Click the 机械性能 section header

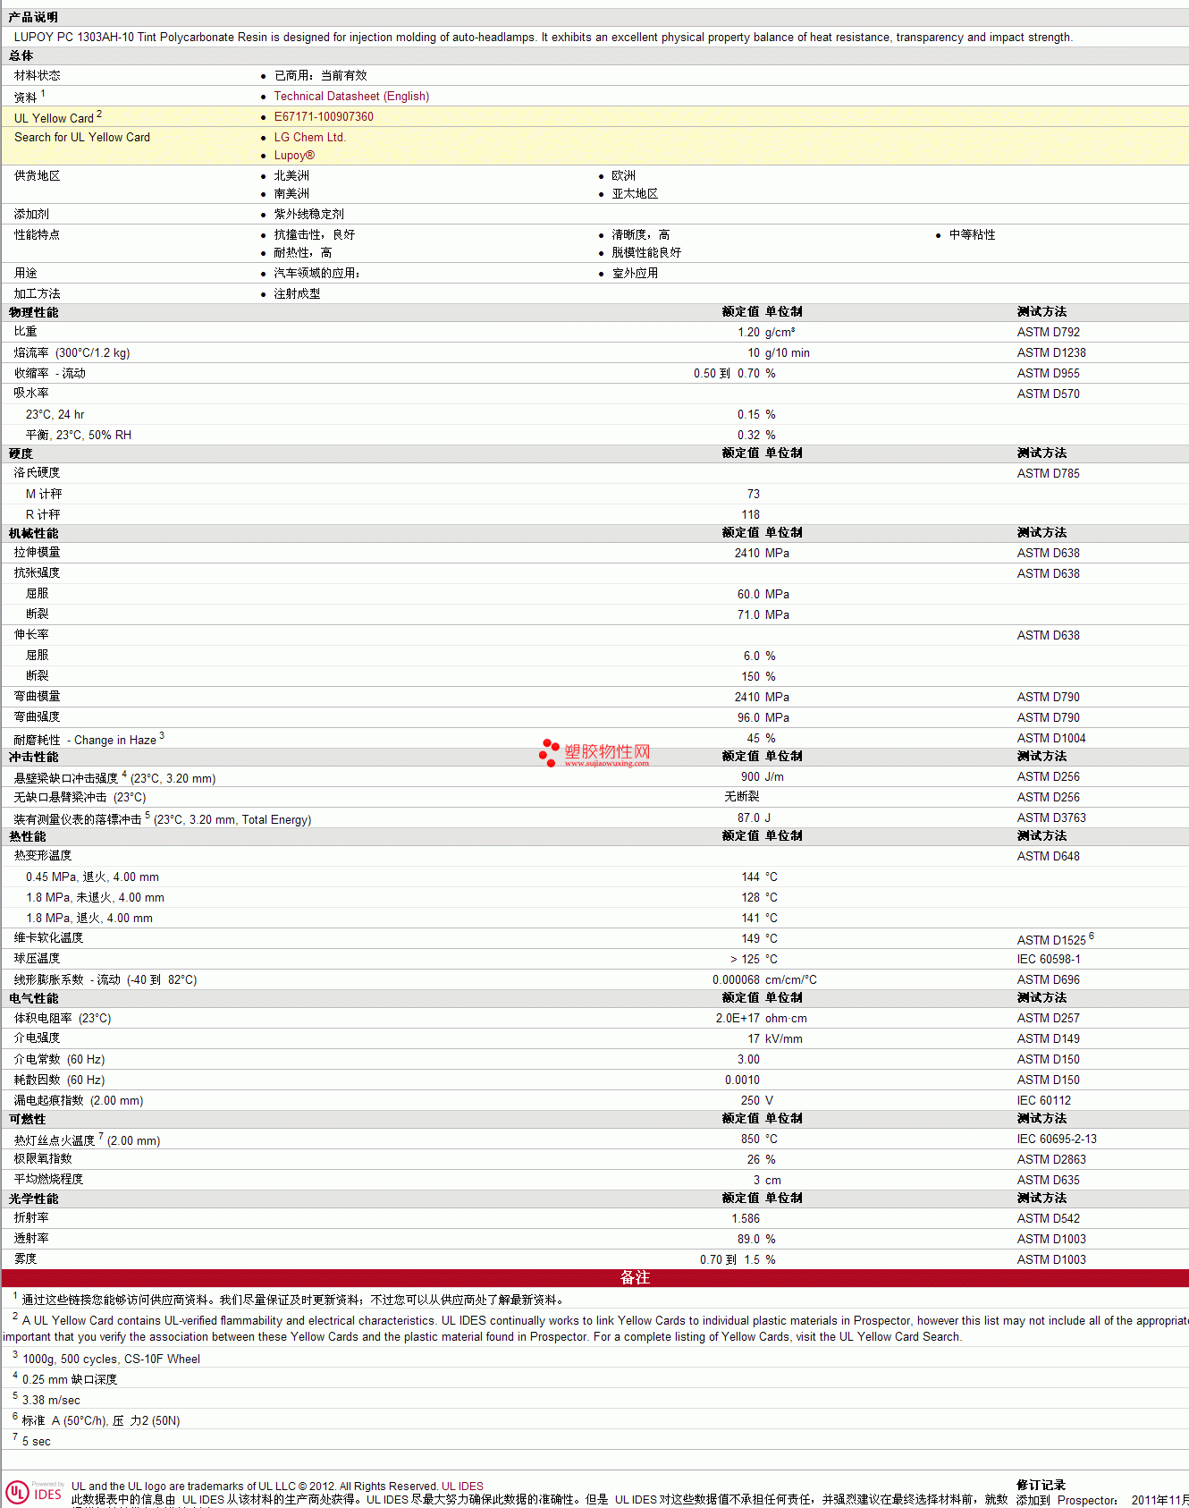33,533
